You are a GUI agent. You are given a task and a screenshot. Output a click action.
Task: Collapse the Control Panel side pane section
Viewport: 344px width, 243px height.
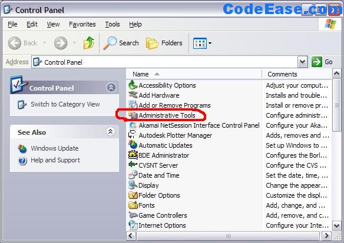tap(111, 88)
